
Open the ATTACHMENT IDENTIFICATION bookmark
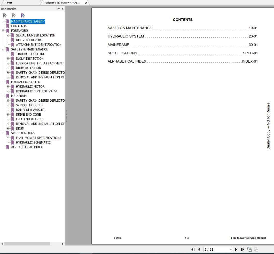click(39, 45)
